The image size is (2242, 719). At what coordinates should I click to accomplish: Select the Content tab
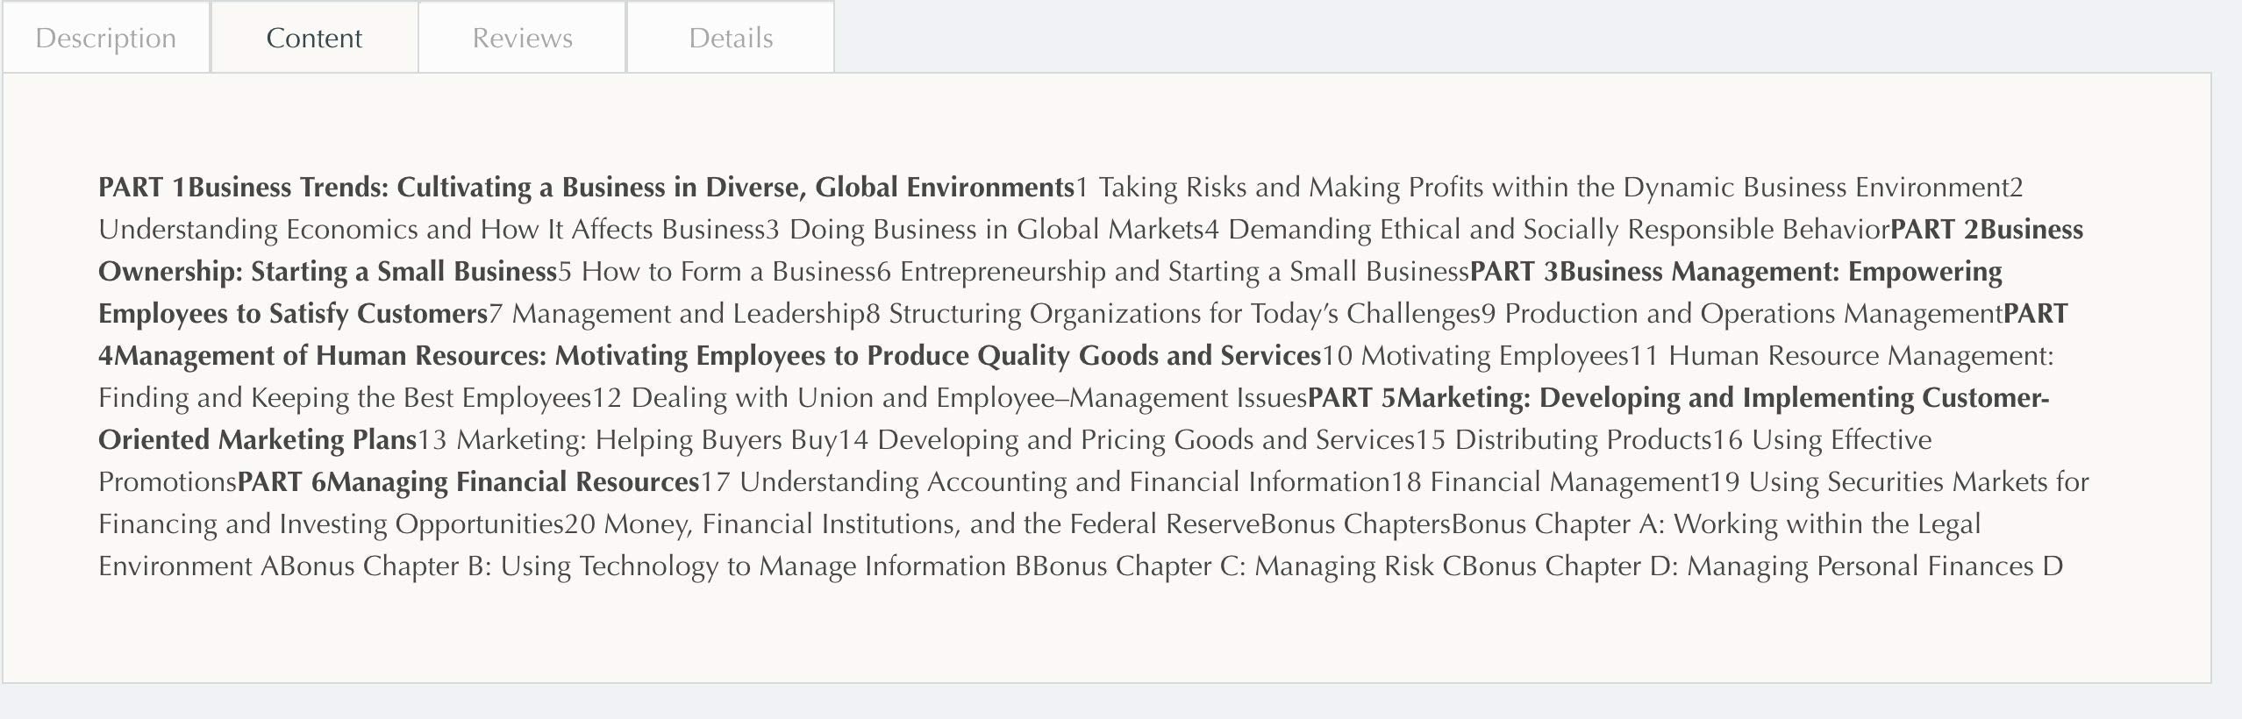314,38
